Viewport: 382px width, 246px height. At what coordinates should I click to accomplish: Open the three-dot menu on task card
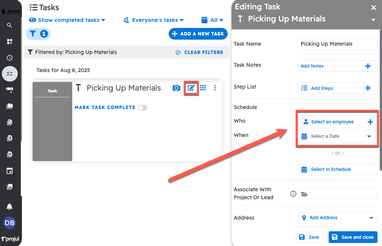click(x=215, y=88)
